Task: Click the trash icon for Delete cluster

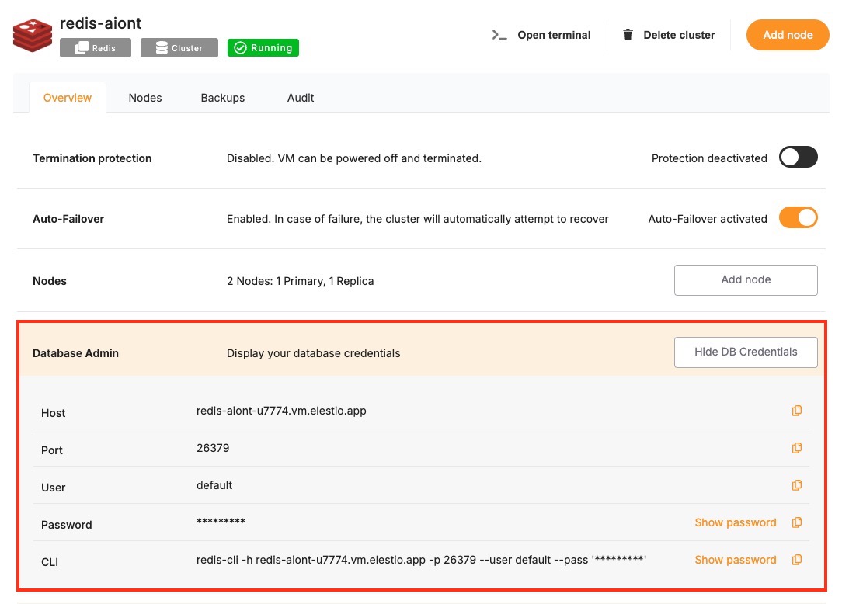Action: (628, 35)
